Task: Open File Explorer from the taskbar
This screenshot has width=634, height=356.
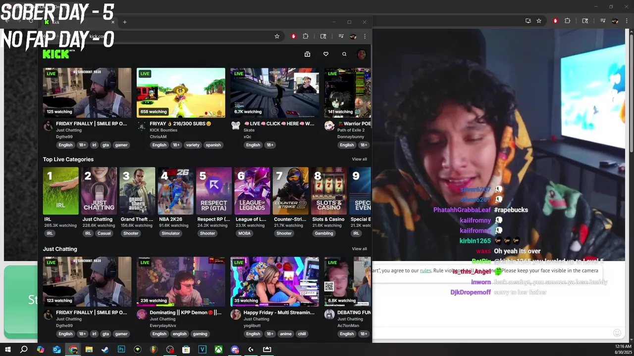Action: click(x=89, y=350)
